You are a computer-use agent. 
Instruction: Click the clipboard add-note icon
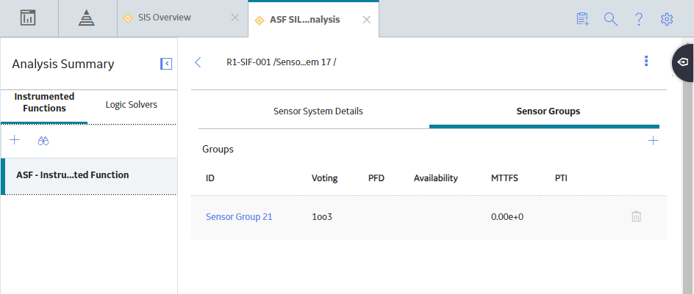coord(583,19)
